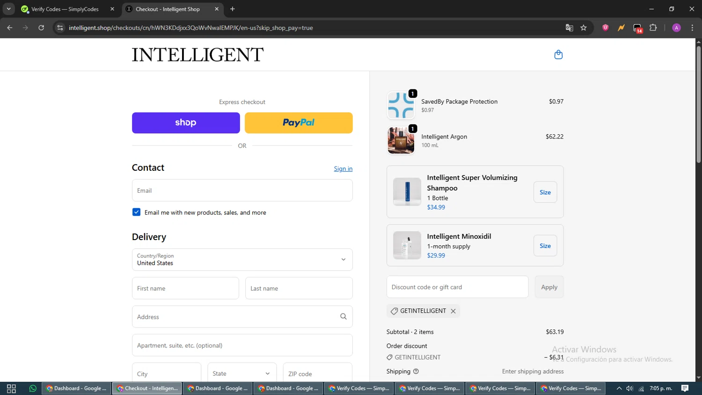
Task: Click the INTELLIGENT logo
Action: click(x=197, y=55)
